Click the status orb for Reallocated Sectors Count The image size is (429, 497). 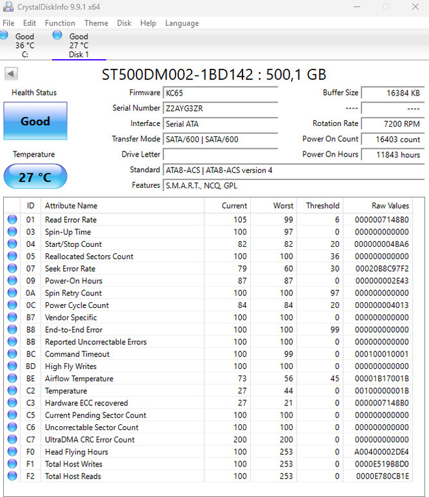pos(12,256)
